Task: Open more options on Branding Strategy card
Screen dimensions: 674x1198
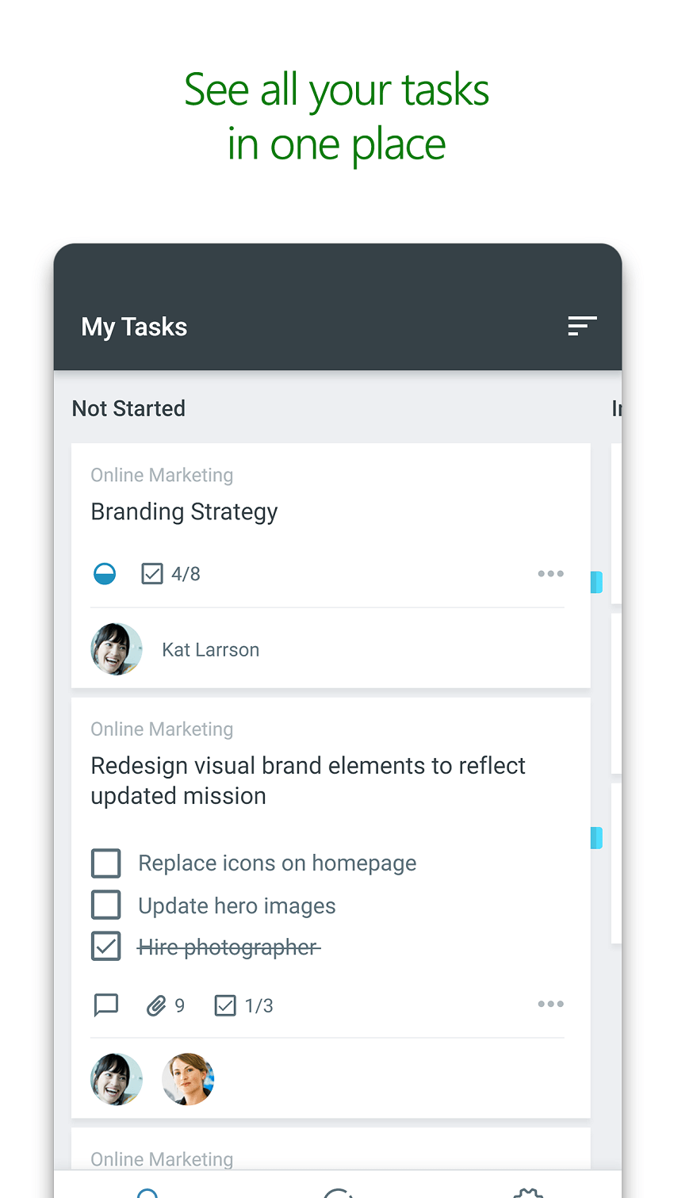Action: 550,573
